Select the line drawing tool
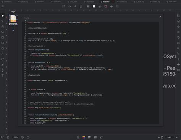This screenshot has height=140, width=181. tap(2, 54)
